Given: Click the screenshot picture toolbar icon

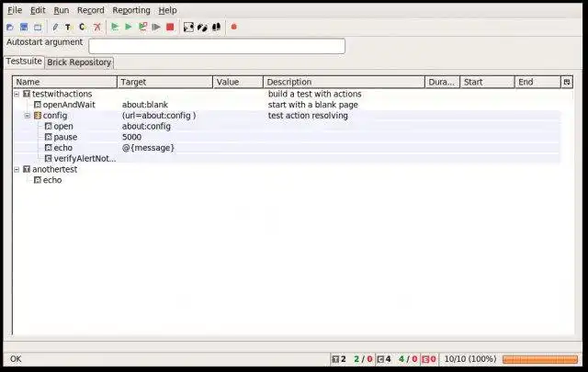Looking at the screenshot, I should point(188,27).
